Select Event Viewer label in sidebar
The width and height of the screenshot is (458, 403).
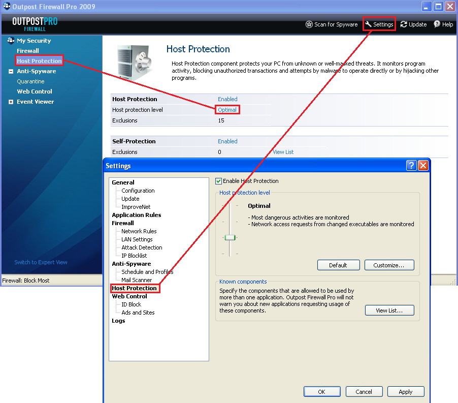[x=36, y=102]
